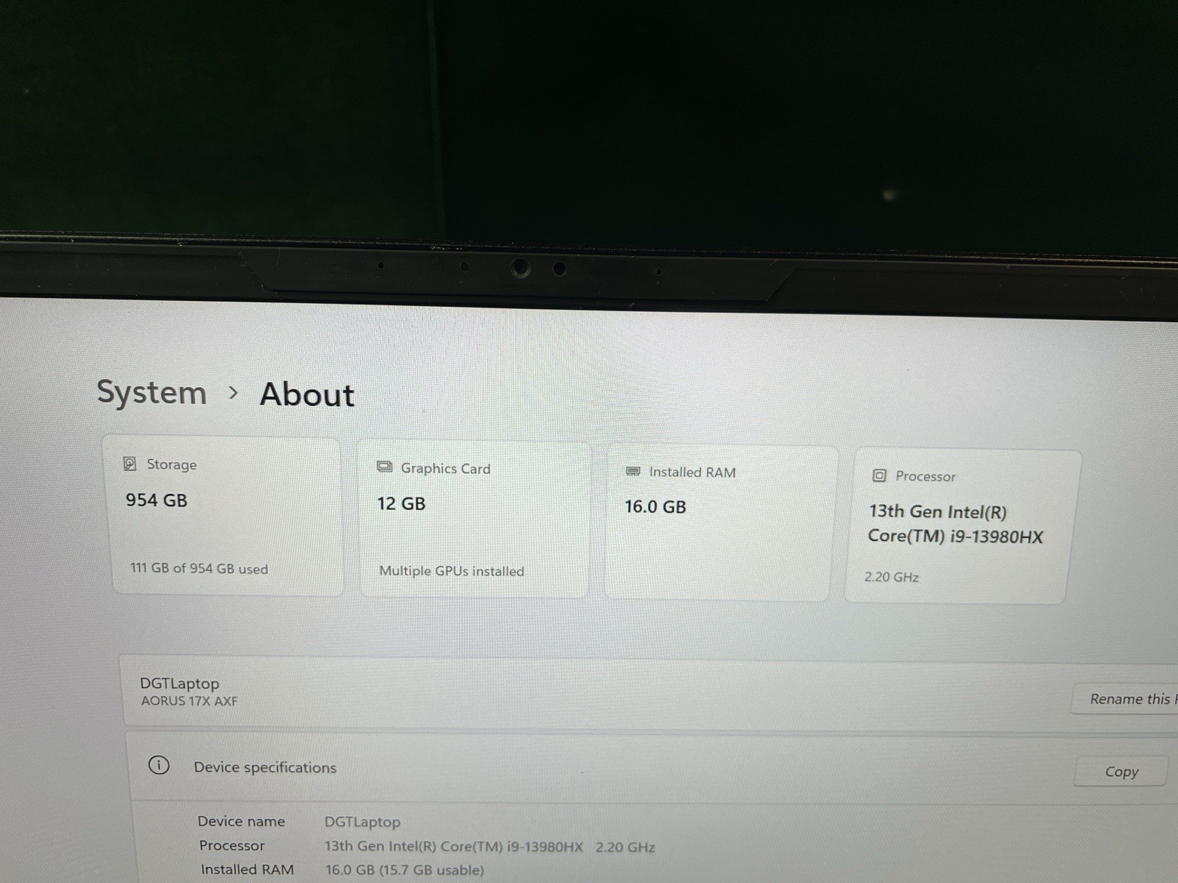This screenshot has height=883, width=1178.
Task: Rename this PC button
Action: (x=1124, y=699)
